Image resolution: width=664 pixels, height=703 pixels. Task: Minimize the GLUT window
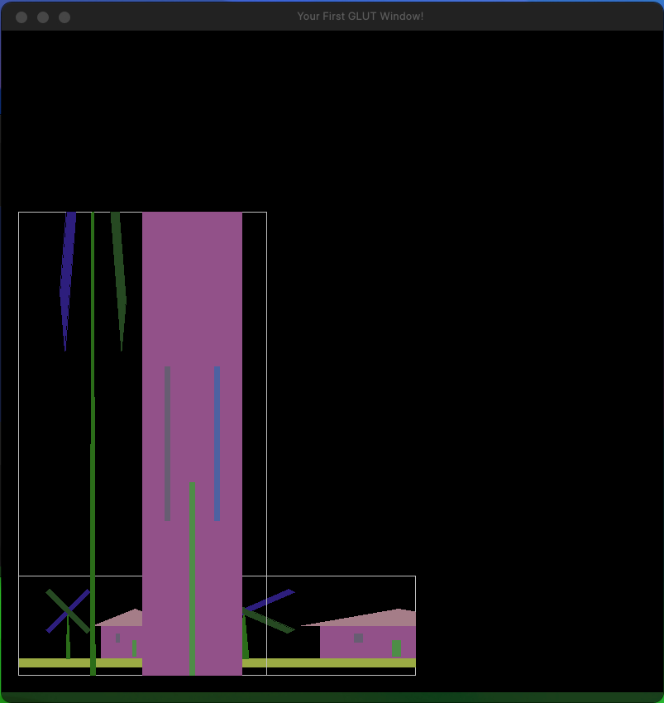point(43,17)
